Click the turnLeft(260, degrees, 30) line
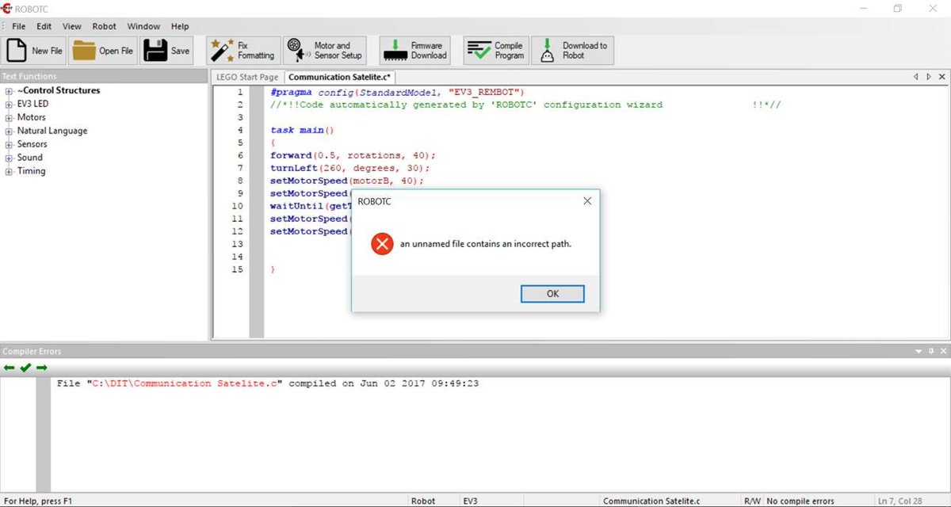This screenshot has width=951, height=507. coord(350,168)
